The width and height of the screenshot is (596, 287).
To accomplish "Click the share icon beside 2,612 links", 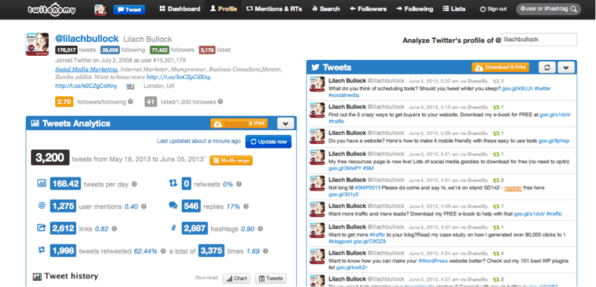I will click(x=41, y=228).
